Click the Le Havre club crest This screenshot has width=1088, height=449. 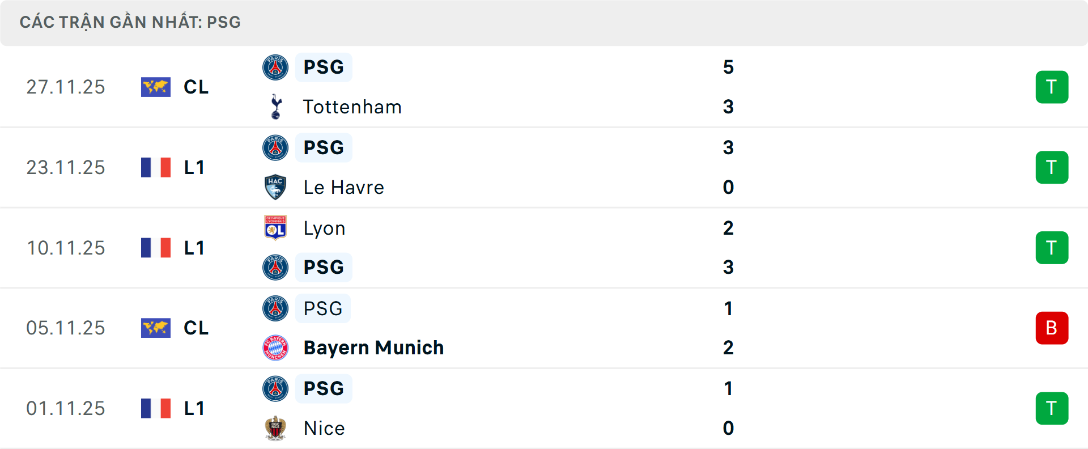click(275, 187)
